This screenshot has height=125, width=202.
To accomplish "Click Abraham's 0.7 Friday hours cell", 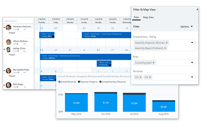I will tap(56, 28).
